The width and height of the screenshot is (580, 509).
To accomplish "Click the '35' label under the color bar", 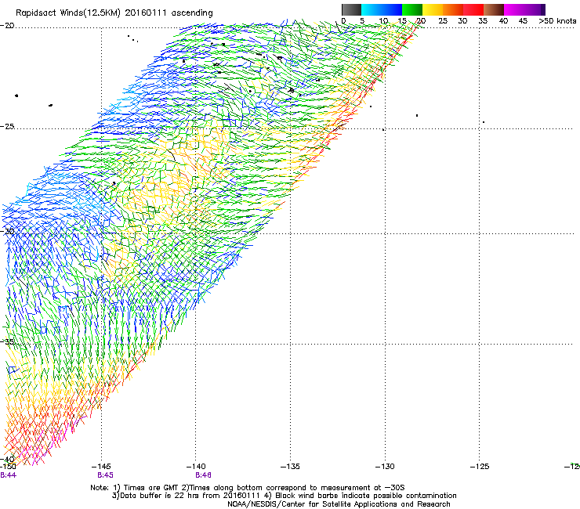I will point(483,20).
